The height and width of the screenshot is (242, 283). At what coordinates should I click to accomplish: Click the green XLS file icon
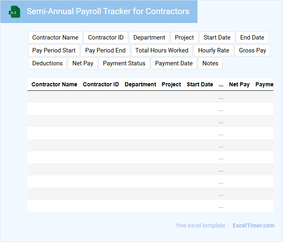(15, 12)
